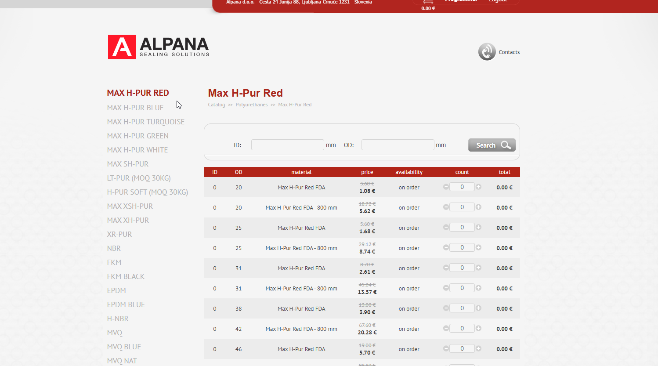Open H-PUR SOFT (MOQ 30KG) category
Image resolution: width=658 pixels, height=366 pixels.
(148, 192)
